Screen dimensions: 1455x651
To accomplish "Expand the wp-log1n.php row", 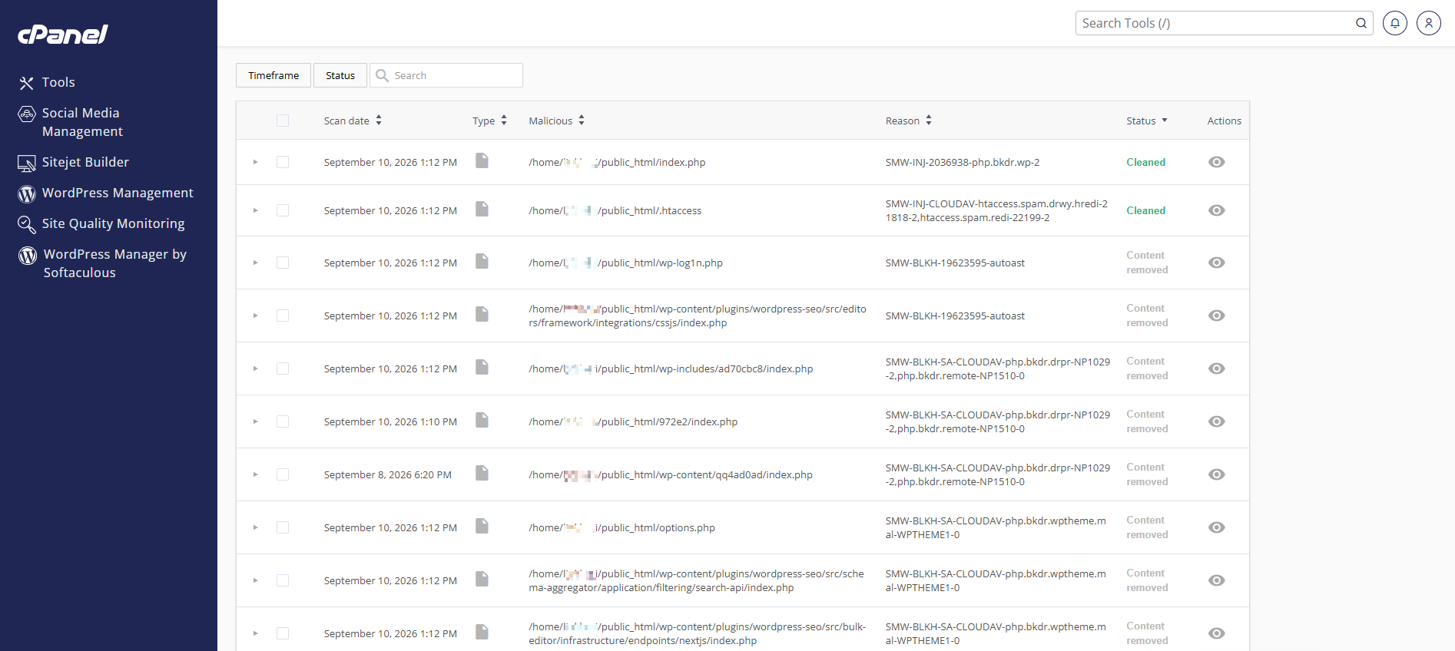I will (255, 263).
